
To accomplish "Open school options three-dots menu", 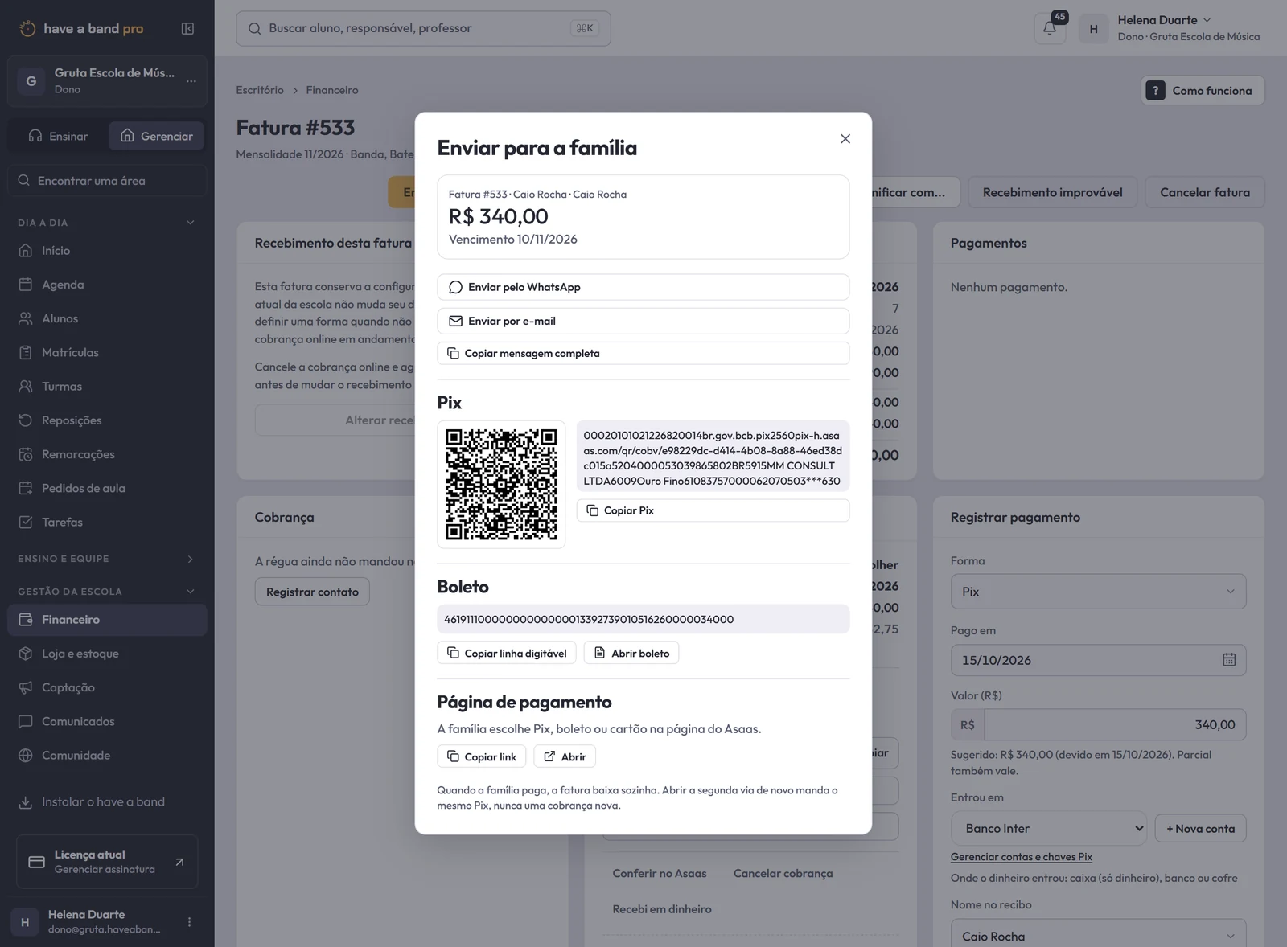I will click(191, 80).
